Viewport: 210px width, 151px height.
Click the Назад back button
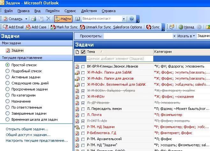click(186, 27)
